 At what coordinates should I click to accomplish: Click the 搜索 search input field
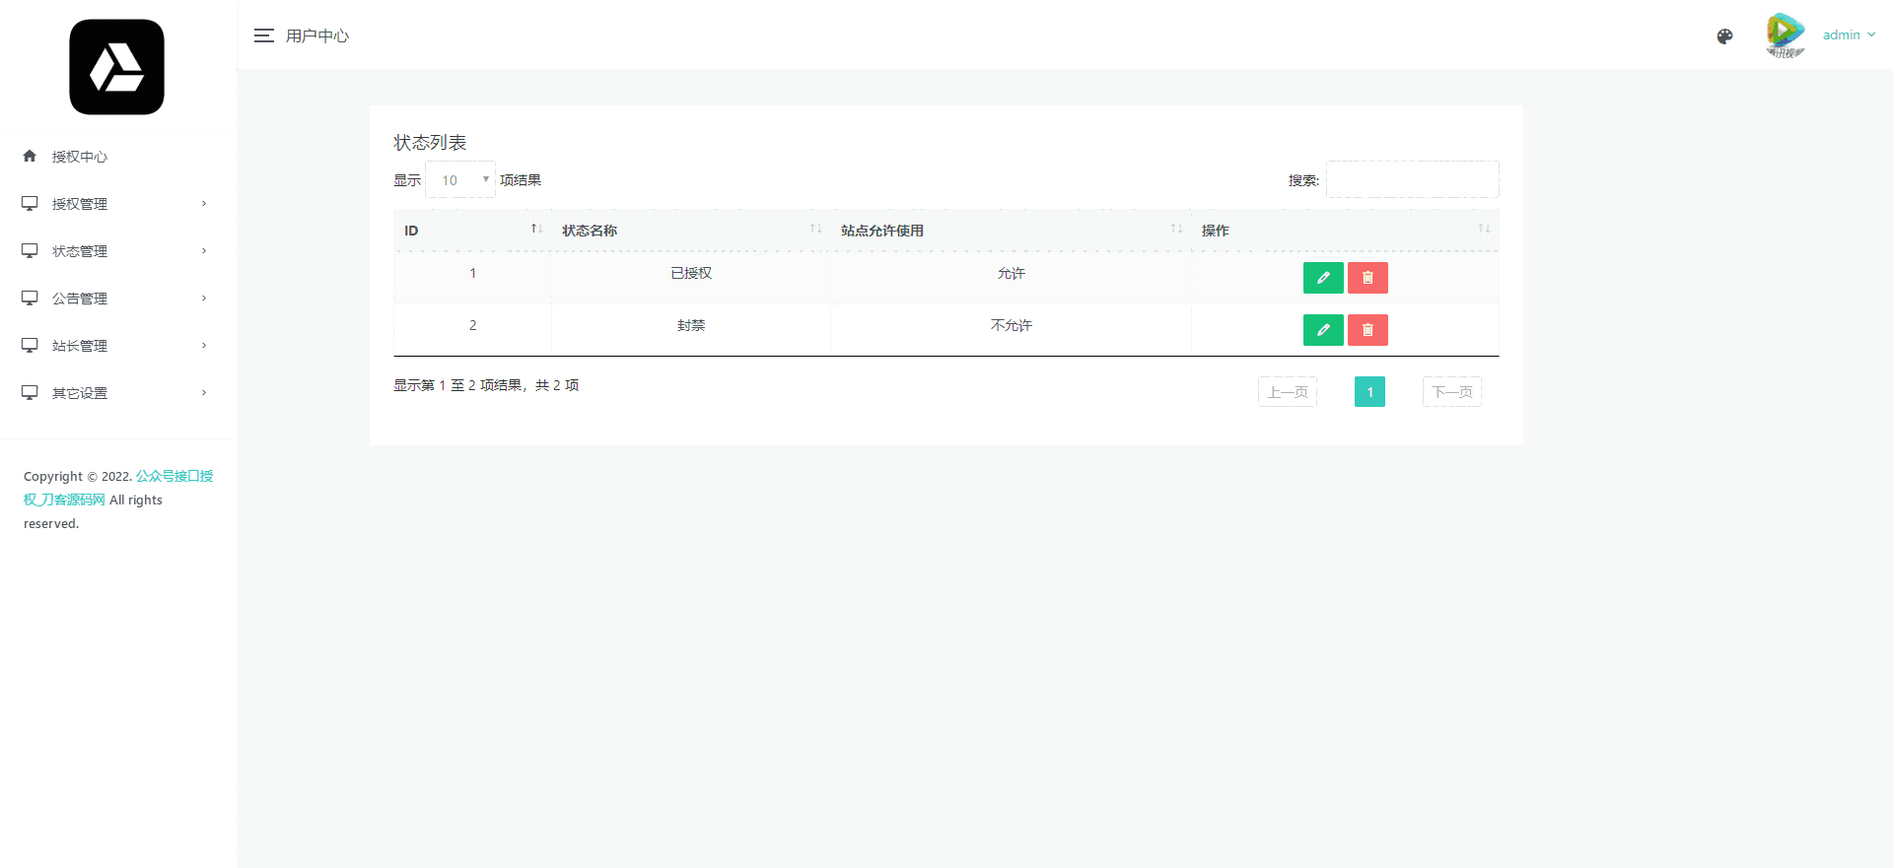click(1412, 180)
